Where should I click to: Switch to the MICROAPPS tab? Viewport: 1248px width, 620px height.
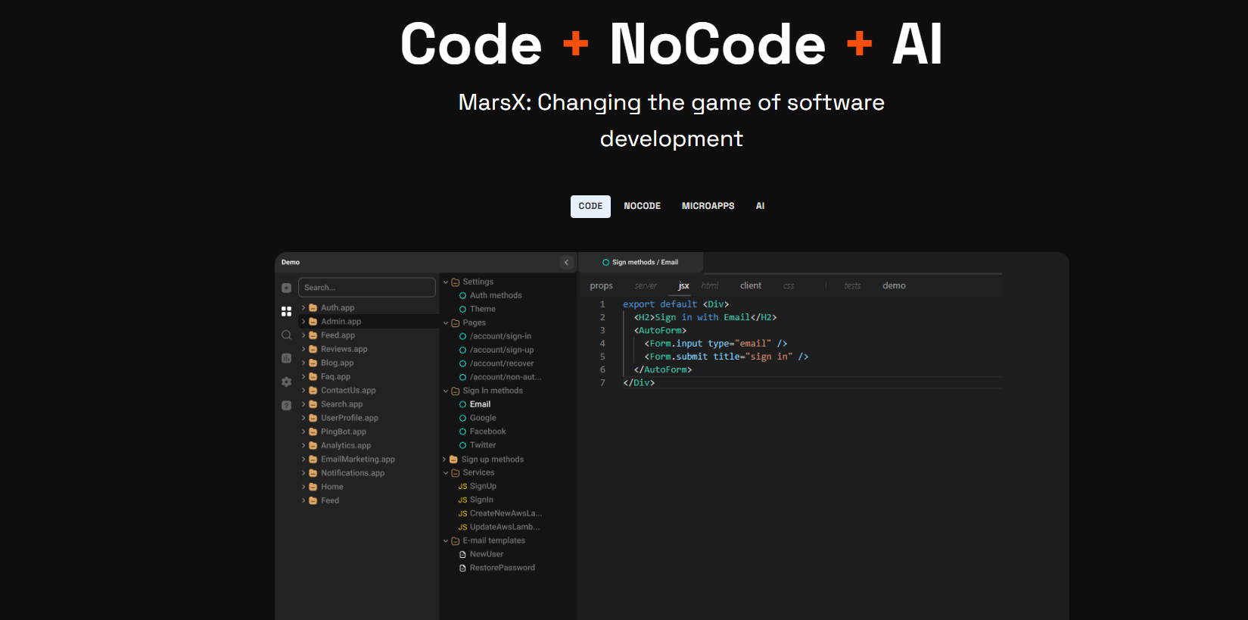(708, 206)
